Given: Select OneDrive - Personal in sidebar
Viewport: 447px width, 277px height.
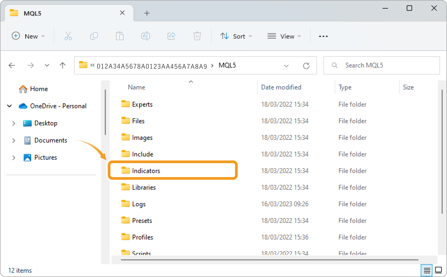Looking at the screenshot, I should [x=53, y=106].
